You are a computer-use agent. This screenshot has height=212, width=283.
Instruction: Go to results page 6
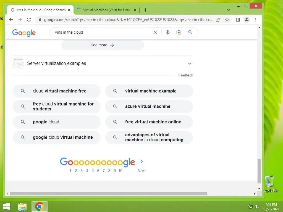coord(98,171)
